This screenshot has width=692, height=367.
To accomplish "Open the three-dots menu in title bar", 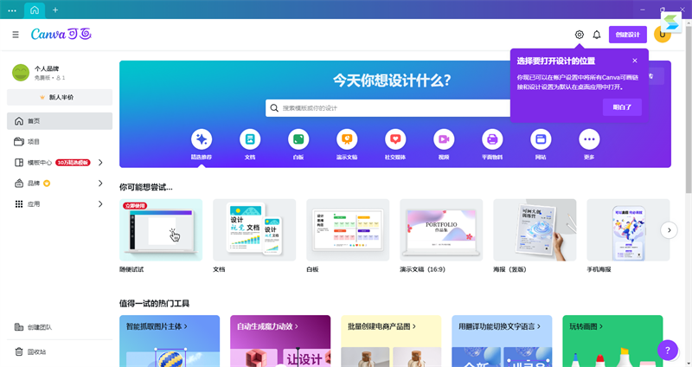I will point(12,10).
